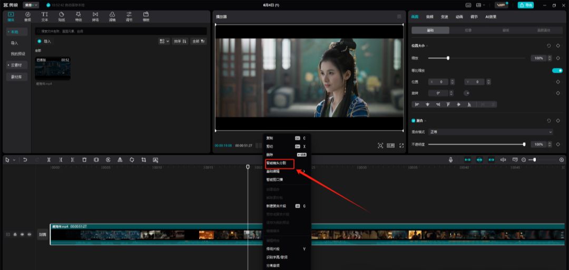The height and width of the screenshot is (270, 569).
Task: Toggle the middle teal snapping button
Action: 479,159
